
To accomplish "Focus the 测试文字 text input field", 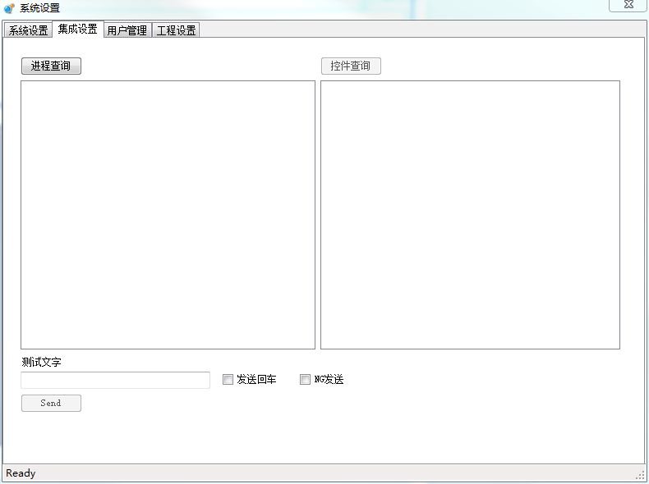I will 115,380.
